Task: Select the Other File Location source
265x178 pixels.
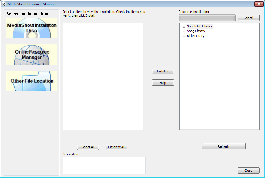Action: pyautogui.click(x=32, y=81)
